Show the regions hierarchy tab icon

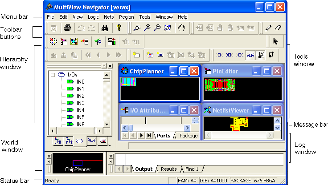(103, 141)
